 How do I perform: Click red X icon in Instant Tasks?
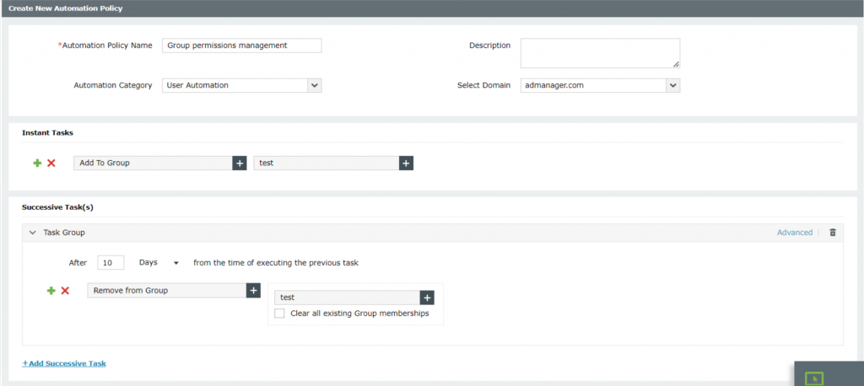coord(51,163)
